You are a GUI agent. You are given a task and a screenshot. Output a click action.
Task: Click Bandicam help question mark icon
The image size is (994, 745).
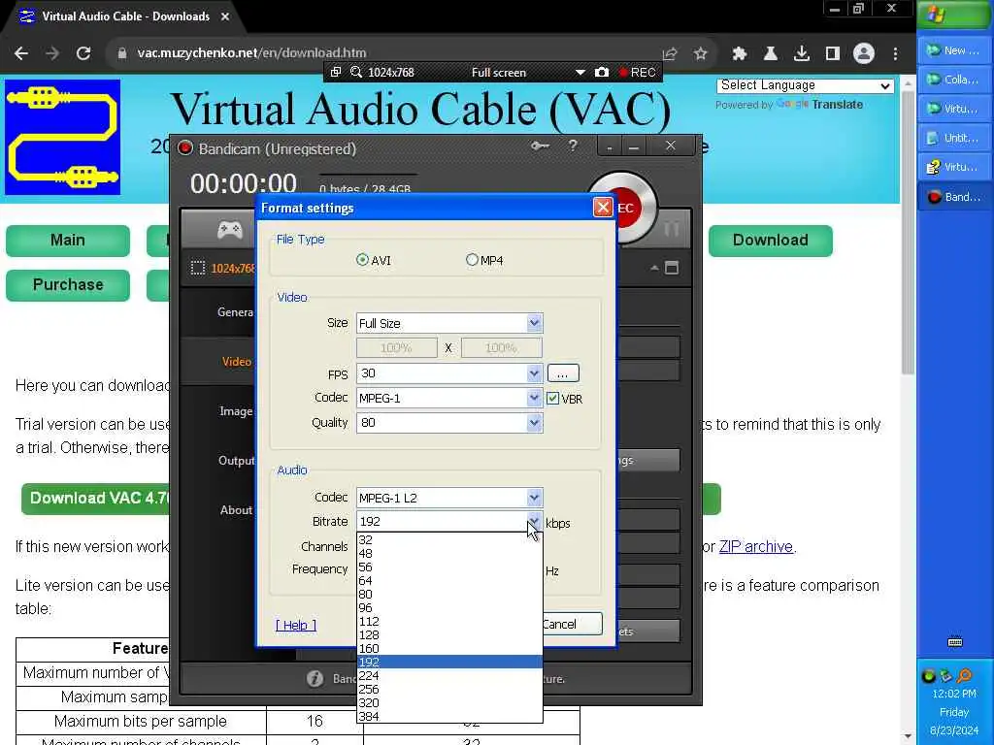click(573, 146)
